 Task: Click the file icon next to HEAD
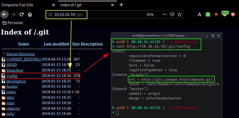(3, 65)
